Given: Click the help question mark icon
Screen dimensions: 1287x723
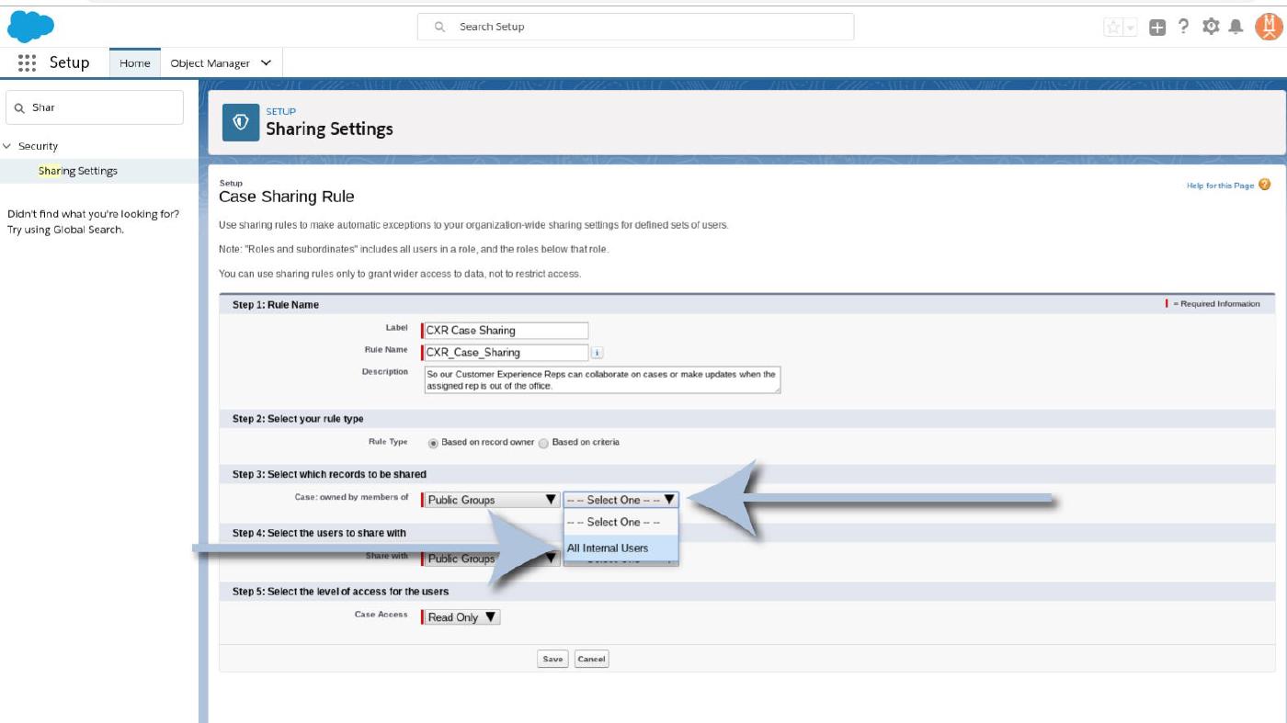Looking at the screenshot, I should pyautogui.click(x=1184, y=27).
